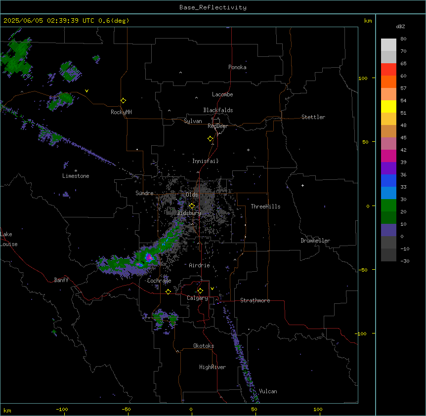Select the blue 33-36 dBZ legend swatch
Screen dimensions: 426x416
pos(388,180)
